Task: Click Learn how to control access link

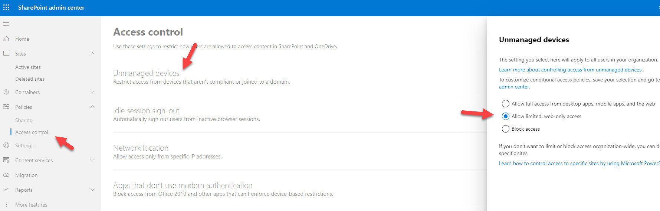Action: (579, 163)
